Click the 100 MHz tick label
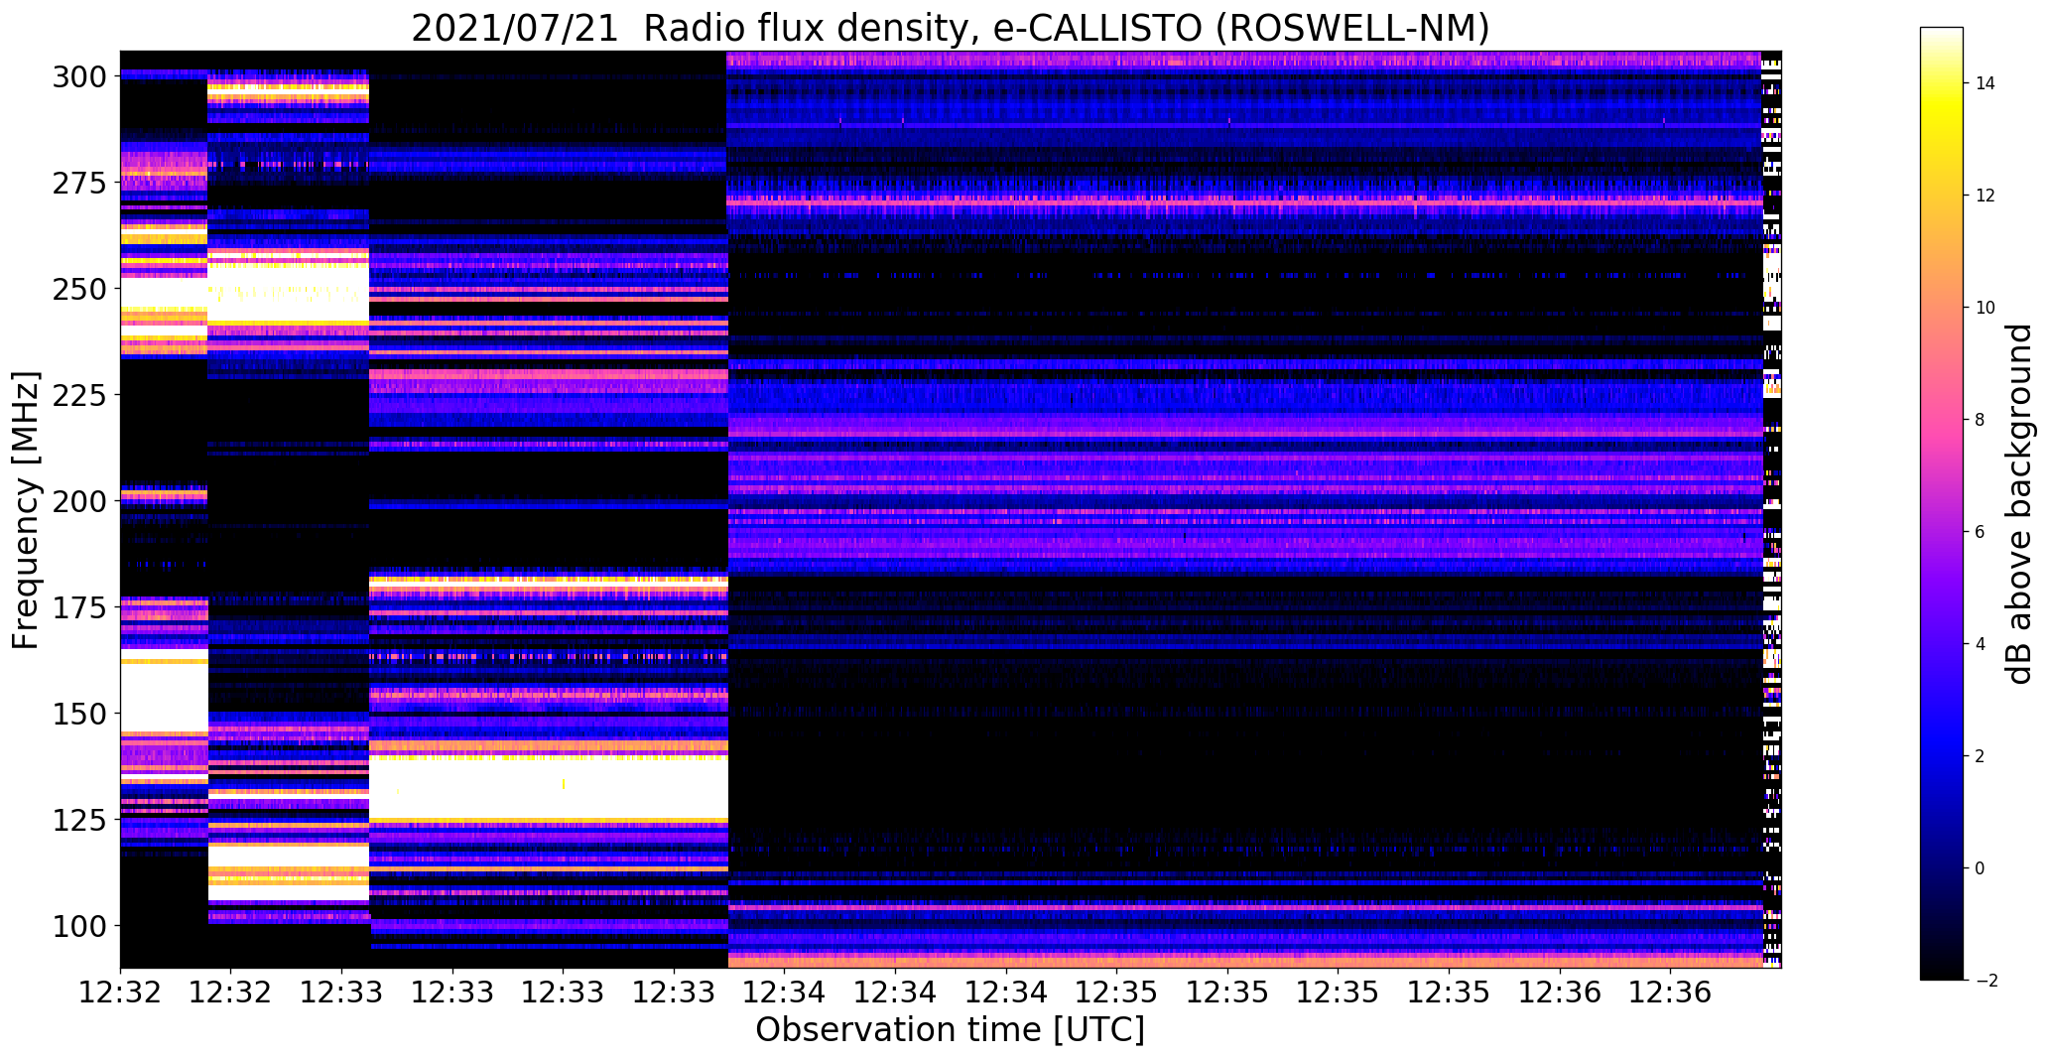The image size is (2050, 1059). (x=81, y=926)
